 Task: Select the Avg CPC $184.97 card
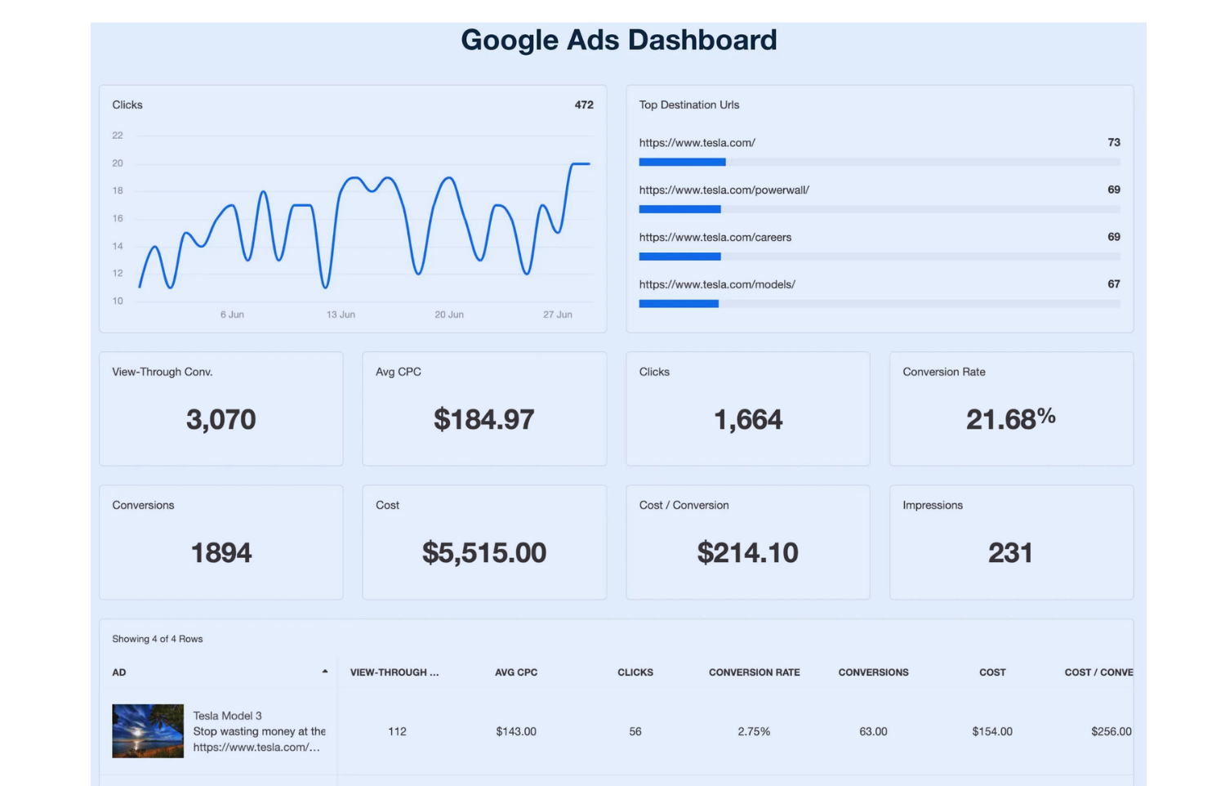(x=484, y=409)
